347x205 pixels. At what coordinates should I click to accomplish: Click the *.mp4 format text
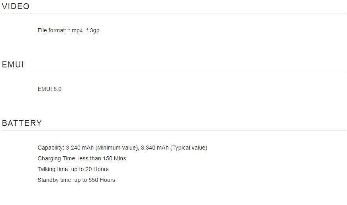[x=76, y=31]
